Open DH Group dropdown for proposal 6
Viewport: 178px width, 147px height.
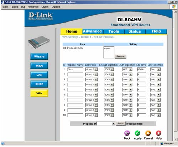pyautogui.click(x=91, y=95)
